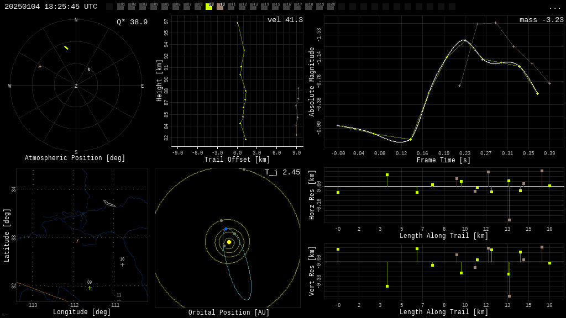Click the yellow meteor streak in the polar plot
The image size is (566, 318).
click(x=66, y=47)
